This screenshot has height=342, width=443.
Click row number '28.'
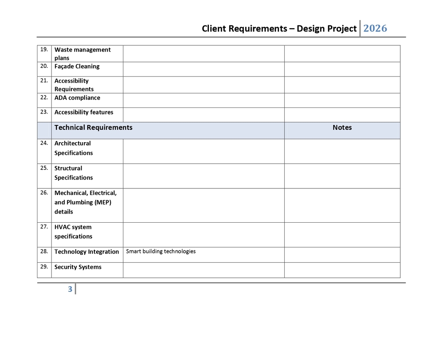(x=44, y=251)
